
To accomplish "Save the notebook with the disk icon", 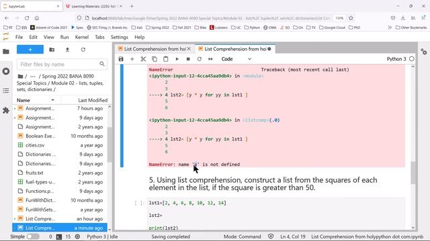I will [x=121, y=59].
